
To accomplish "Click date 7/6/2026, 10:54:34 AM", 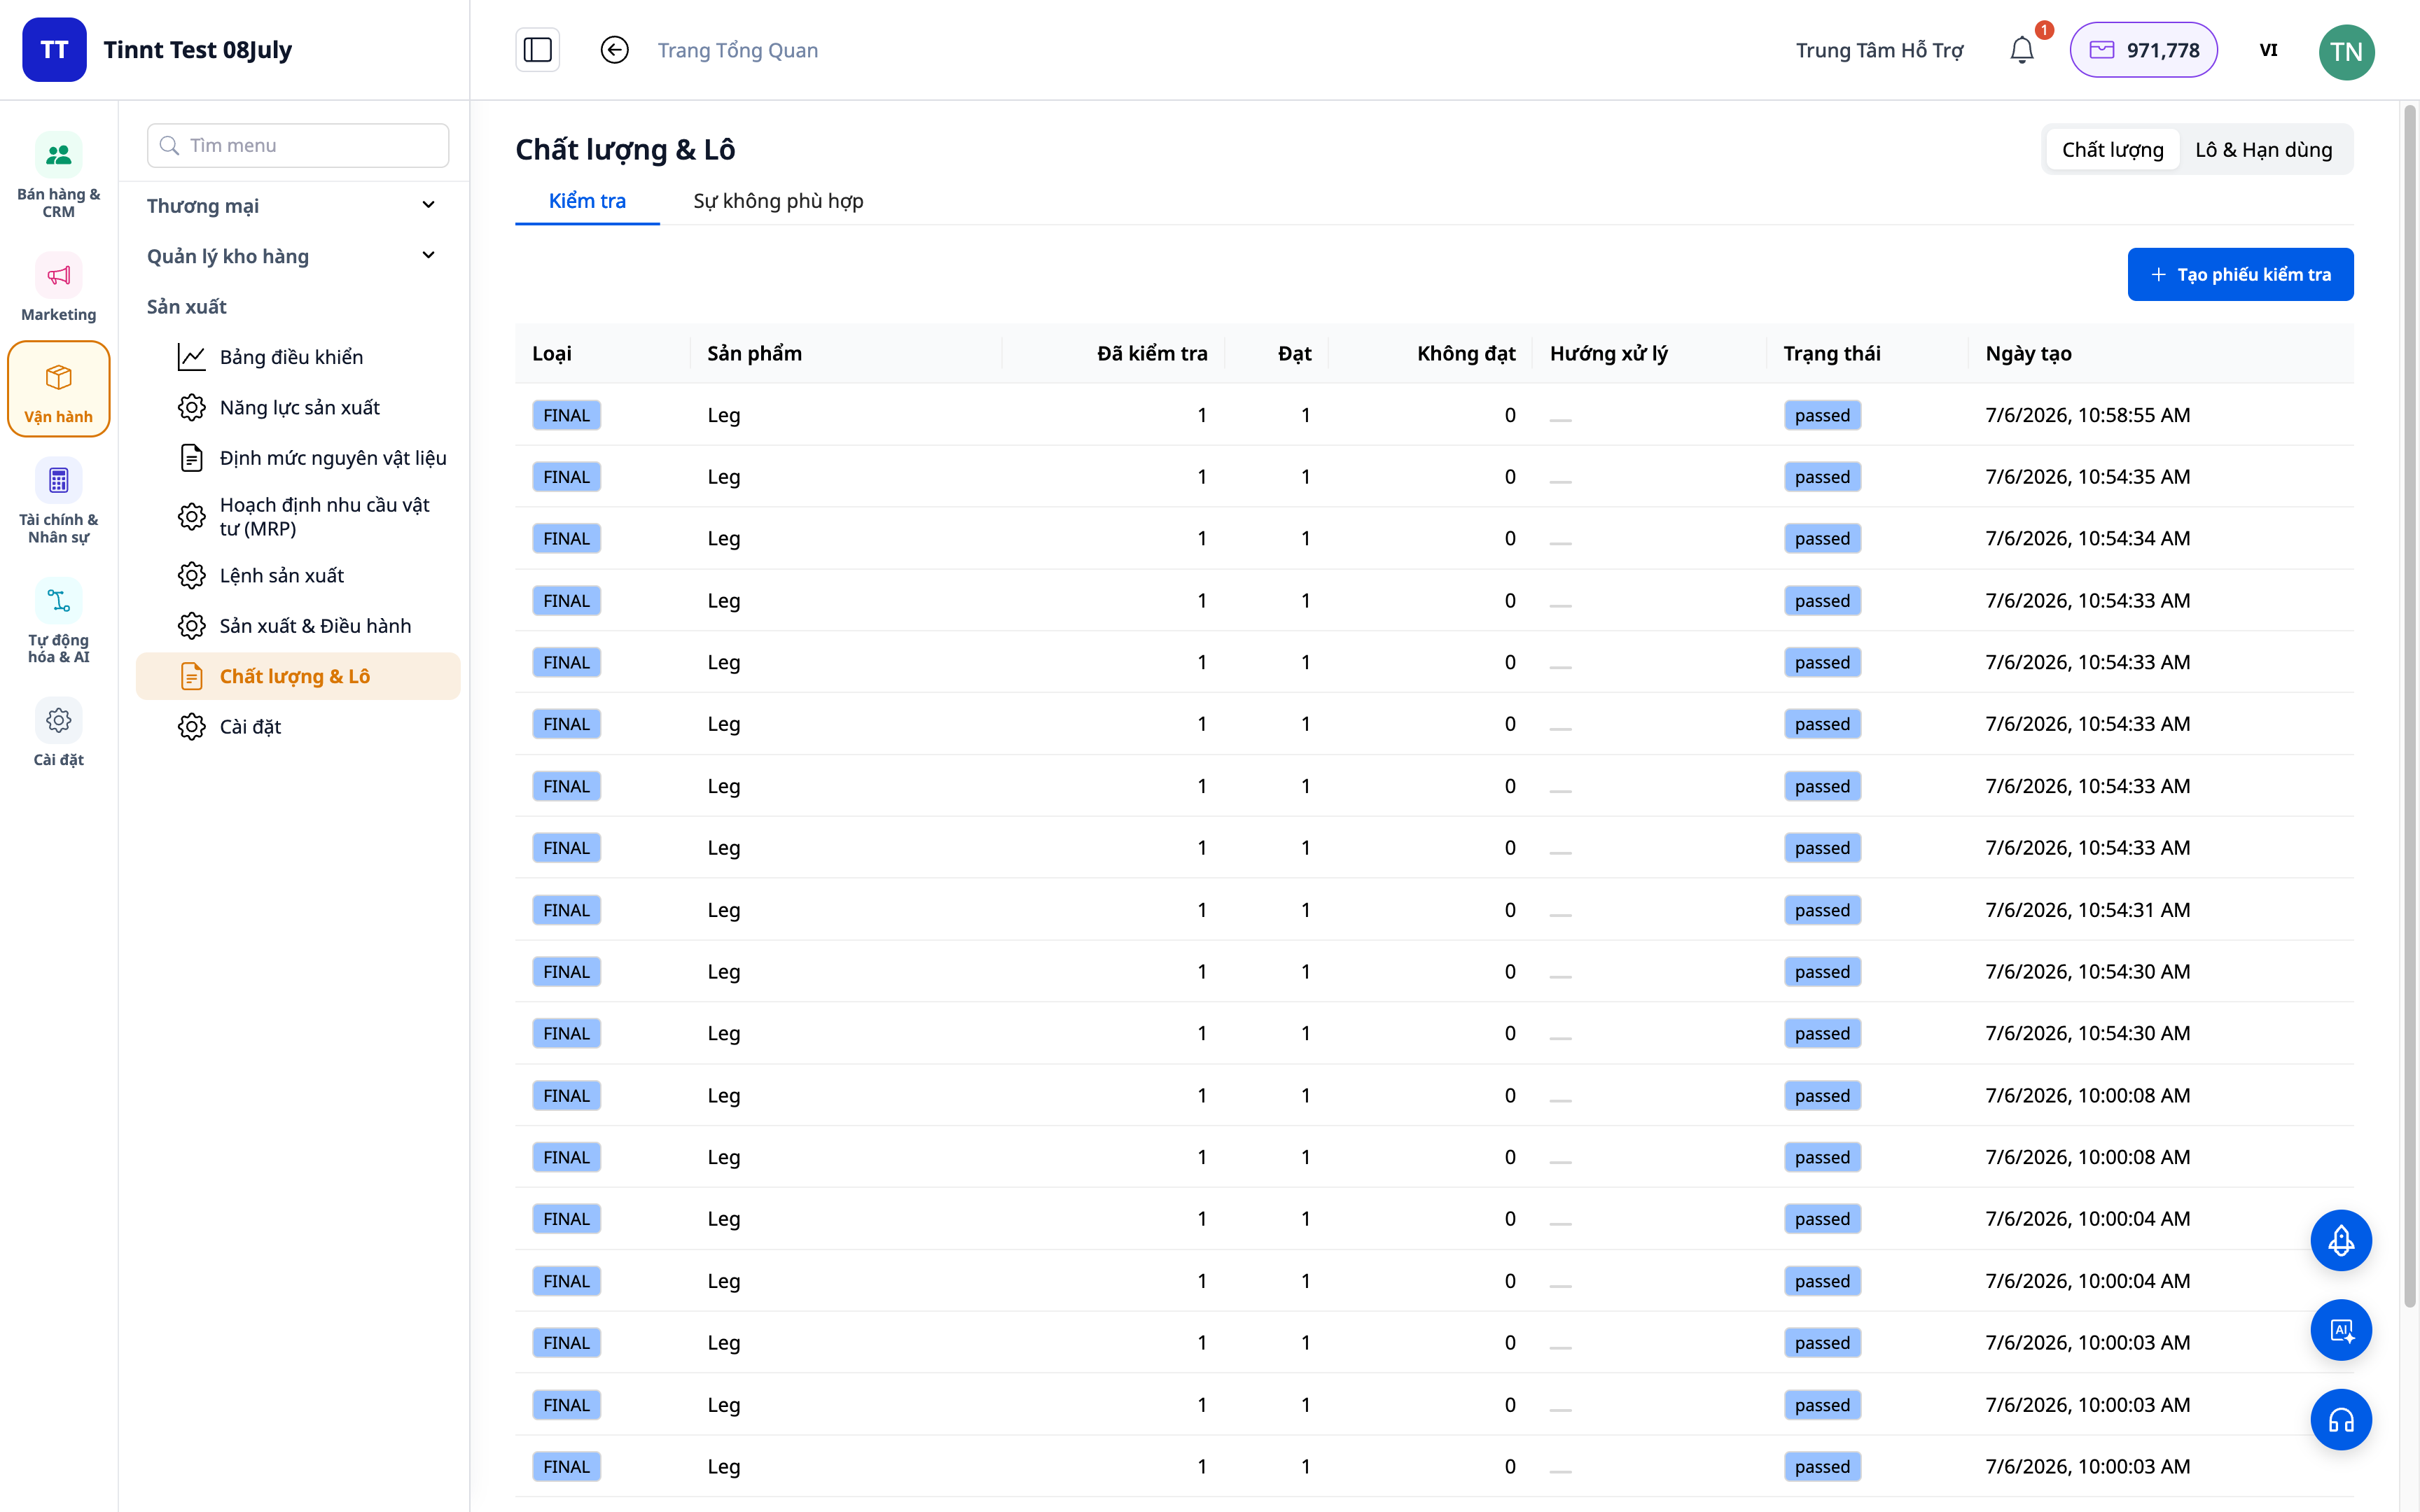I will pyautogui.click(x=2087, y=538).
